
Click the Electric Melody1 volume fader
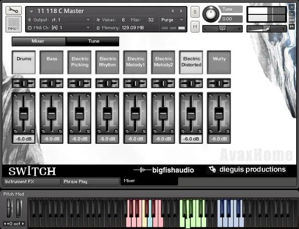click(x=135, y=113)
